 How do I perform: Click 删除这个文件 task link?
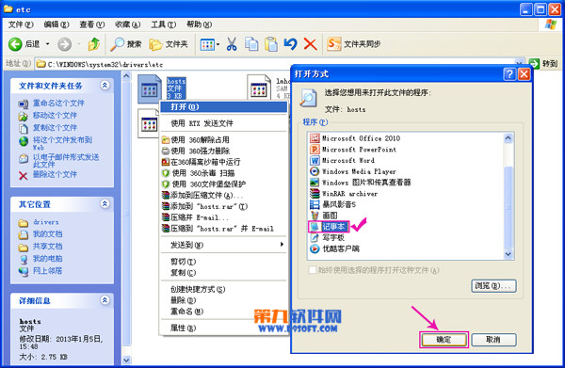[x=55, y=174]
